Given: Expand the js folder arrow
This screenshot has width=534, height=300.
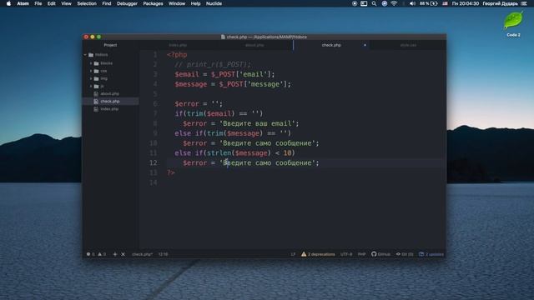Looking at the screenshot, I should click(91, 87).
